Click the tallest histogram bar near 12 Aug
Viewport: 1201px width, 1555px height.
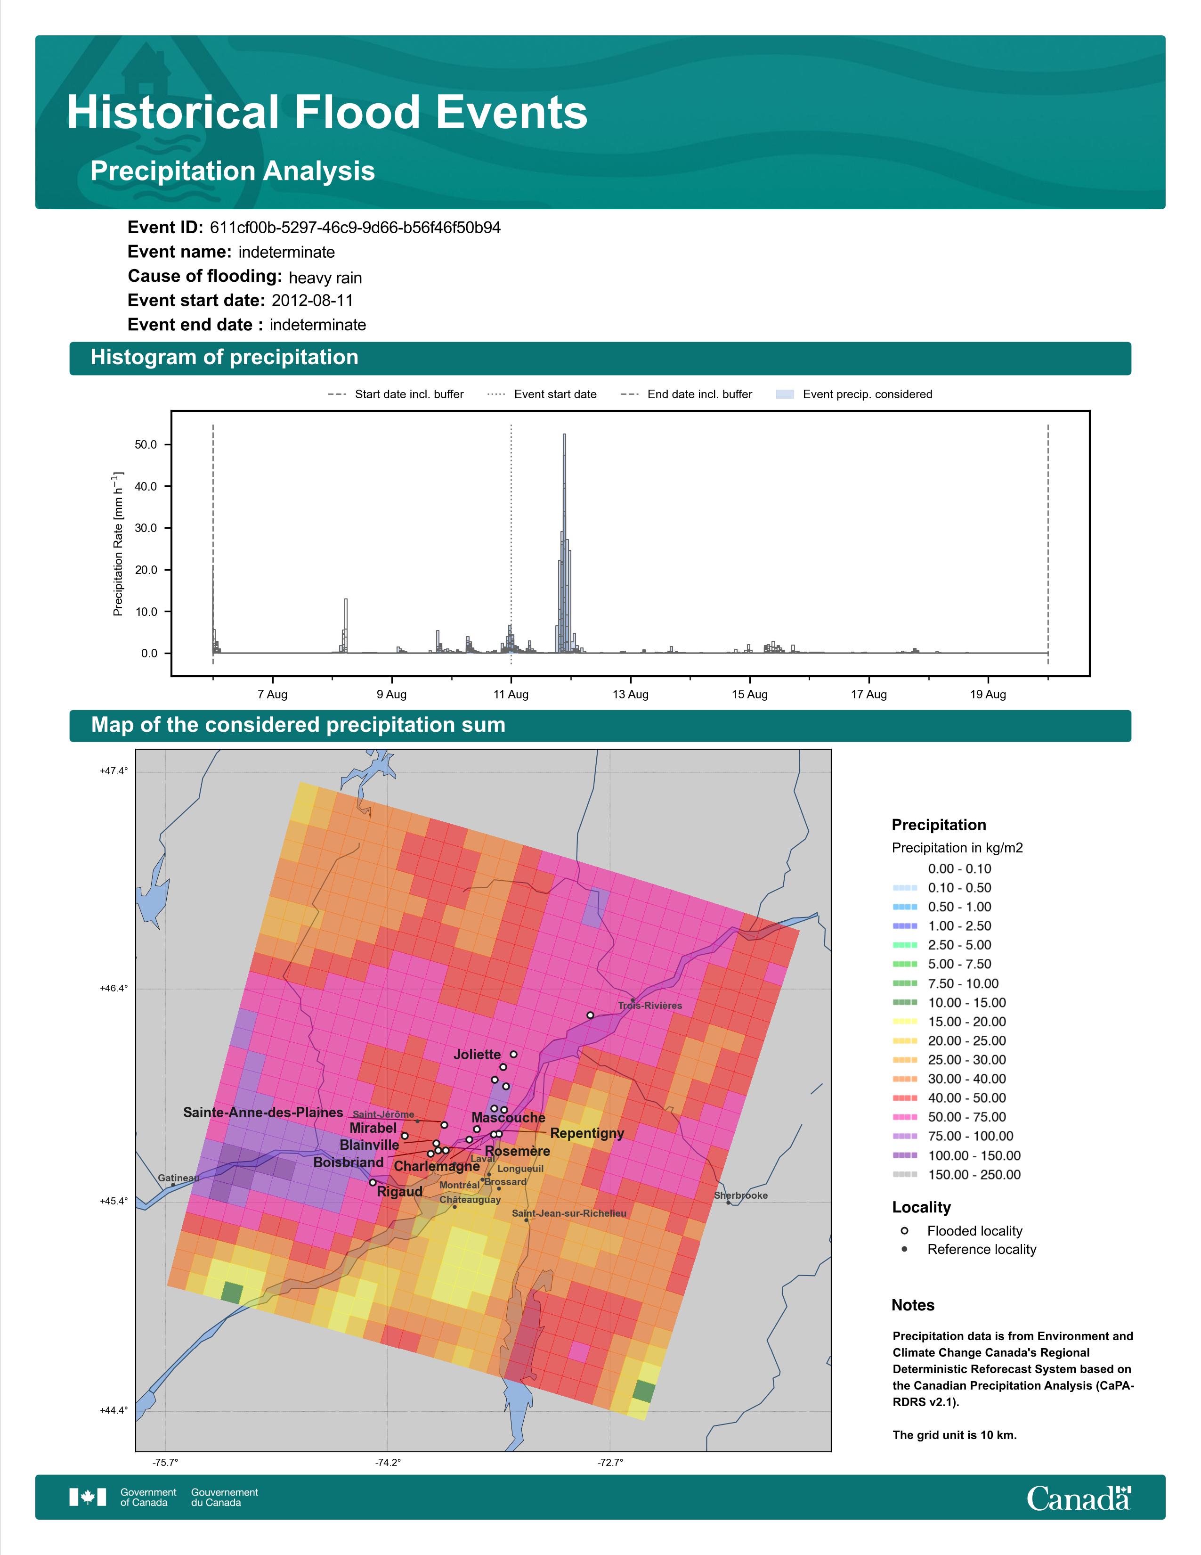(564, 543)
